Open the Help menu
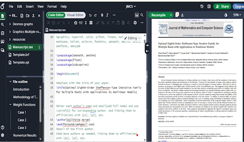244x142 pixels. (64, 6)
